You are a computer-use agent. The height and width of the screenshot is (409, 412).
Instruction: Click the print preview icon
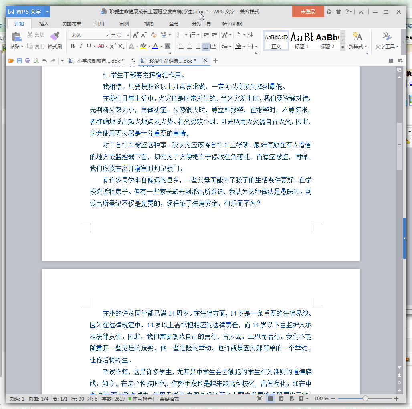(36, 61)
